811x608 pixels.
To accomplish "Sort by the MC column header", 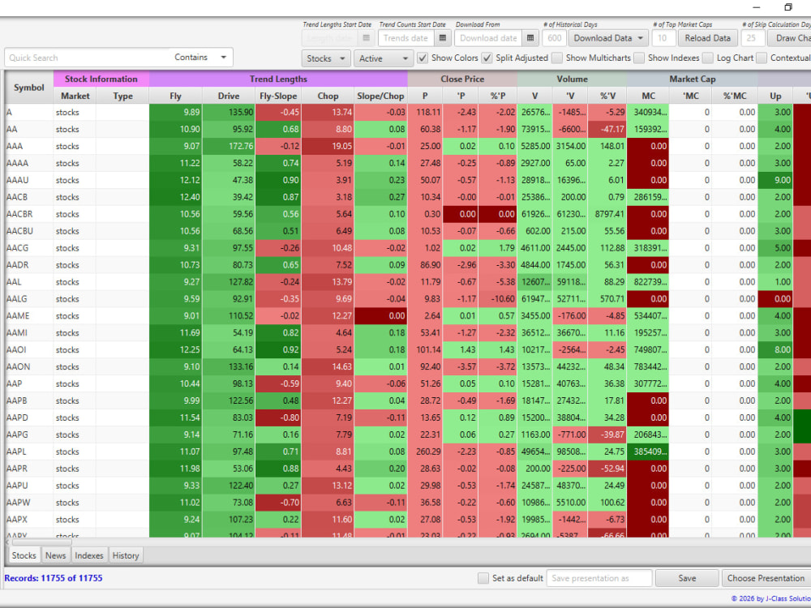I will tap(648, 96).
